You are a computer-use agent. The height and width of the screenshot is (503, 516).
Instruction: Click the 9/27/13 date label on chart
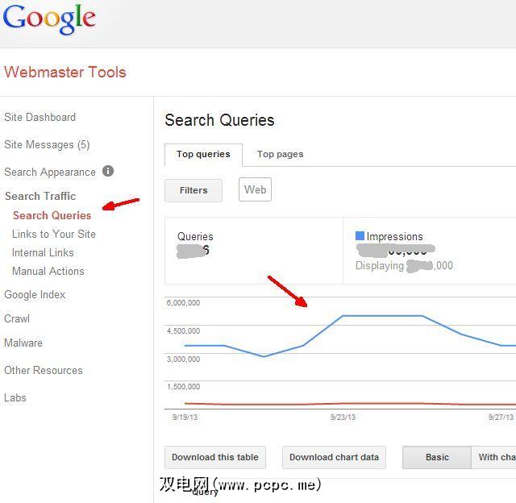pos(501,418)
